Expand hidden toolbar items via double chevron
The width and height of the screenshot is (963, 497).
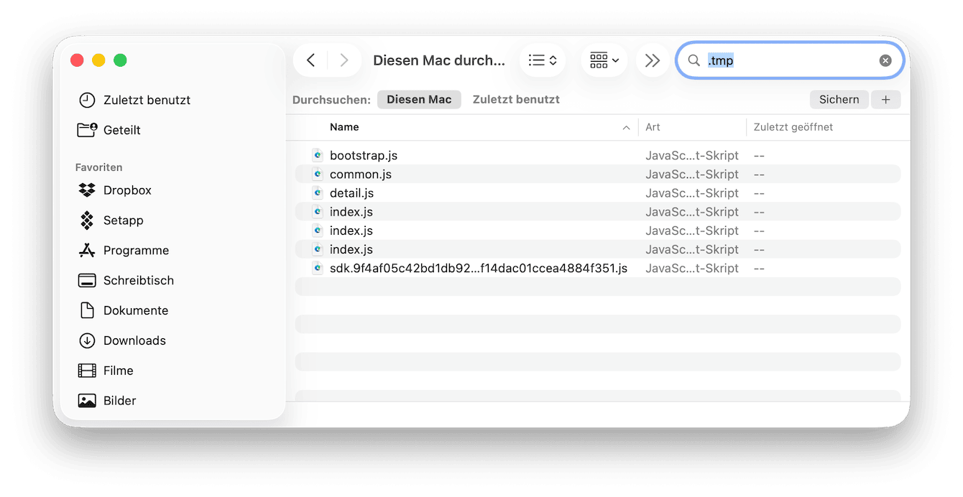652,60
